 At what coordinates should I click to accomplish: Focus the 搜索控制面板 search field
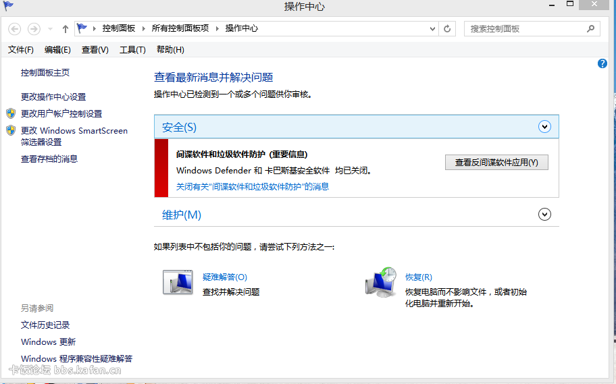point(532,28)
